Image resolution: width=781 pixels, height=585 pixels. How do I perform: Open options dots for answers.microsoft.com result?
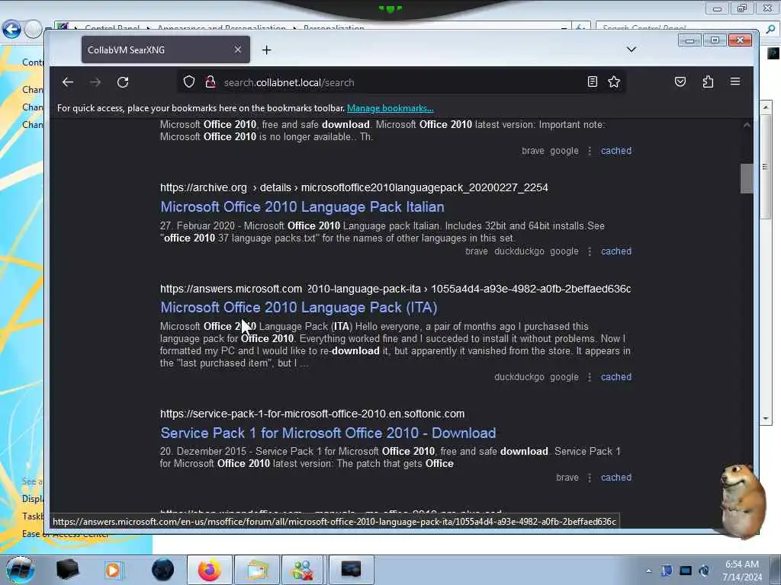pos(590,376)
